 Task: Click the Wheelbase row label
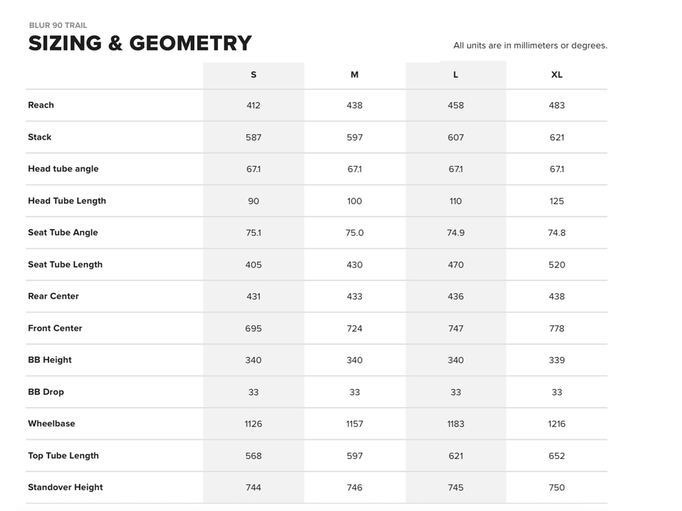click(x=51, y=424)
